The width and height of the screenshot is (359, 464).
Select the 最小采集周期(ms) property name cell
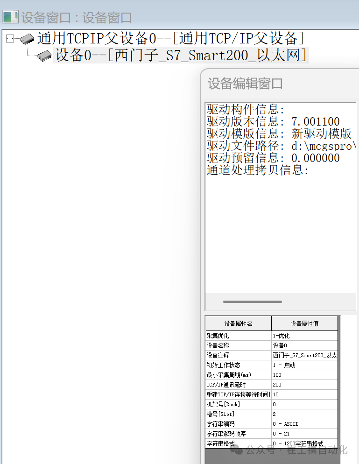(x=238, y=375)
